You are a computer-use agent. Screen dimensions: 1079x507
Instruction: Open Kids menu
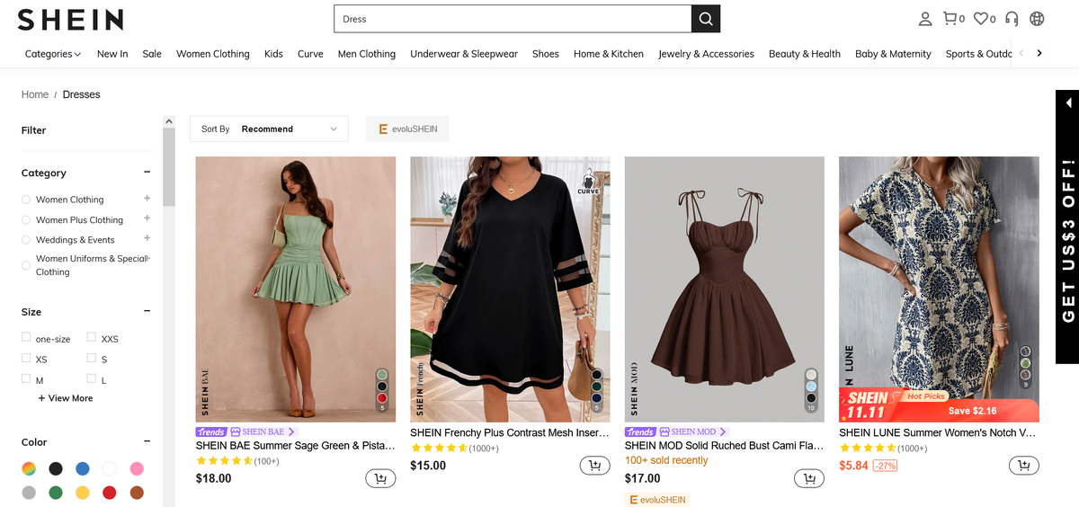pyautogui.click(x=273, y=54)
